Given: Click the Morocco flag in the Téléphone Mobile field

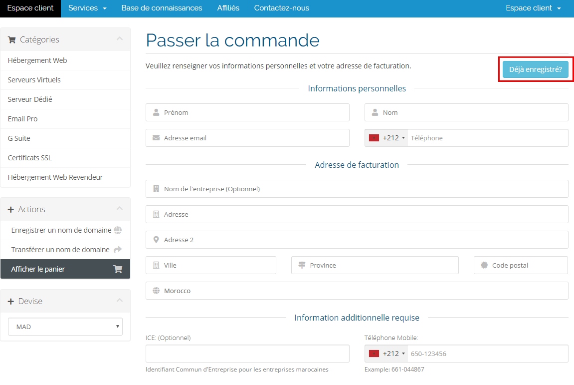Looking at the screenshot, I should point(374,354).
